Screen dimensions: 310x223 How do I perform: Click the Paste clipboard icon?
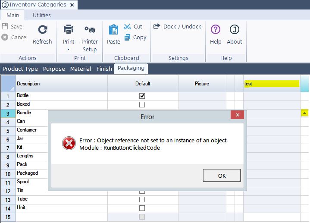(x=113, y=30)
